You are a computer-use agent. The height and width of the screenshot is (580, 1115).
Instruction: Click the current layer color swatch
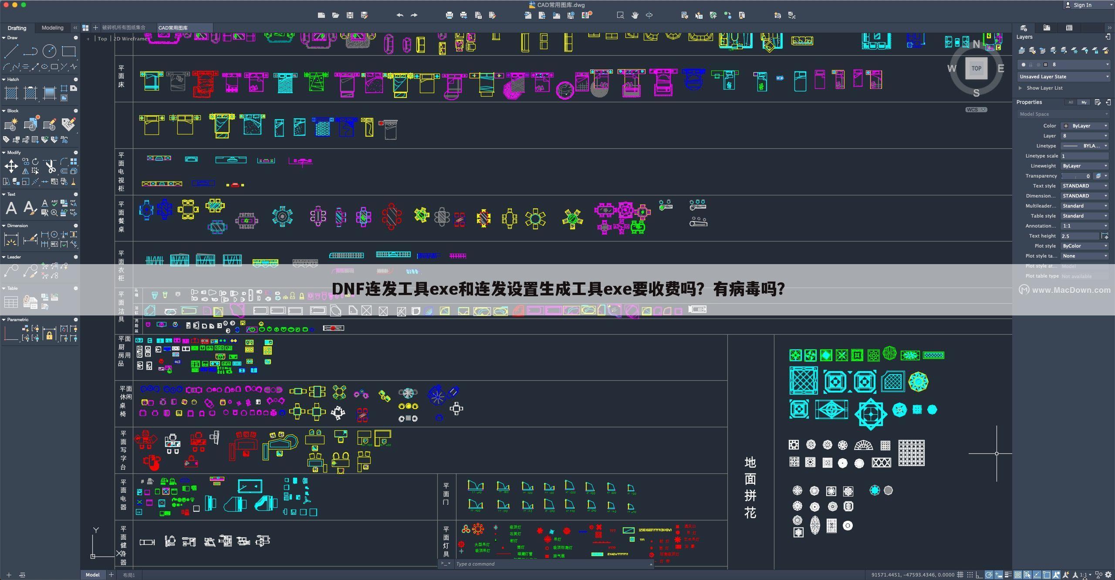(1045, 65)
